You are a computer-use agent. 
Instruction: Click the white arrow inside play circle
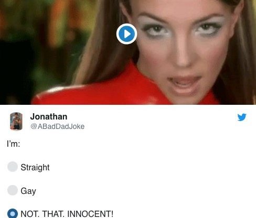127,34
